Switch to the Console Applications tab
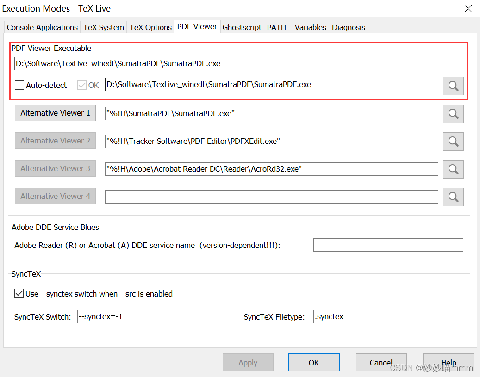480x377 pixels. (x=42, y=27)
